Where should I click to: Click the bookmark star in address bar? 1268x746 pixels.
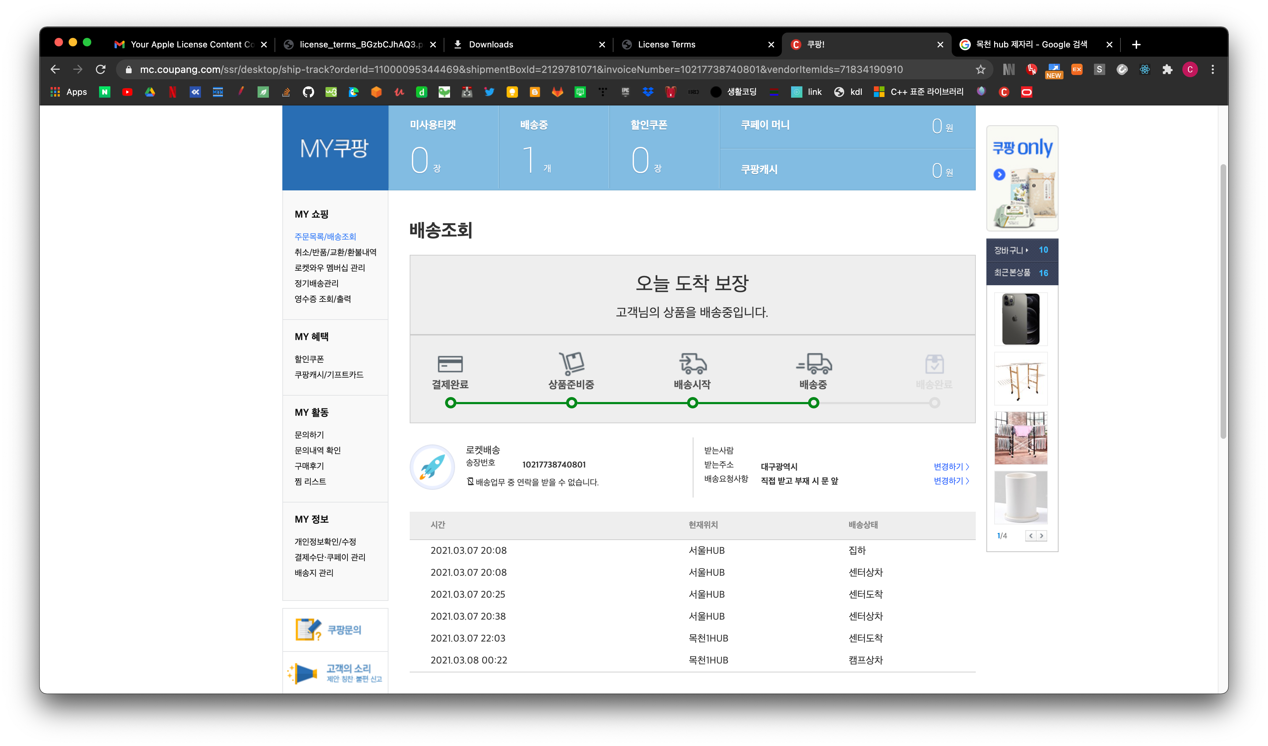pos(980,69)
